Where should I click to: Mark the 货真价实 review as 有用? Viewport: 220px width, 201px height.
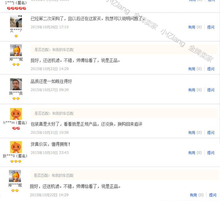pyautogui.click(x=195, y=153)
